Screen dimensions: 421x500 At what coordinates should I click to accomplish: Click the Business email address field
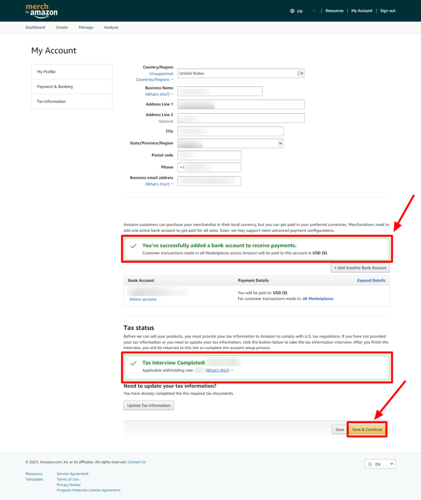click(209, 181)
